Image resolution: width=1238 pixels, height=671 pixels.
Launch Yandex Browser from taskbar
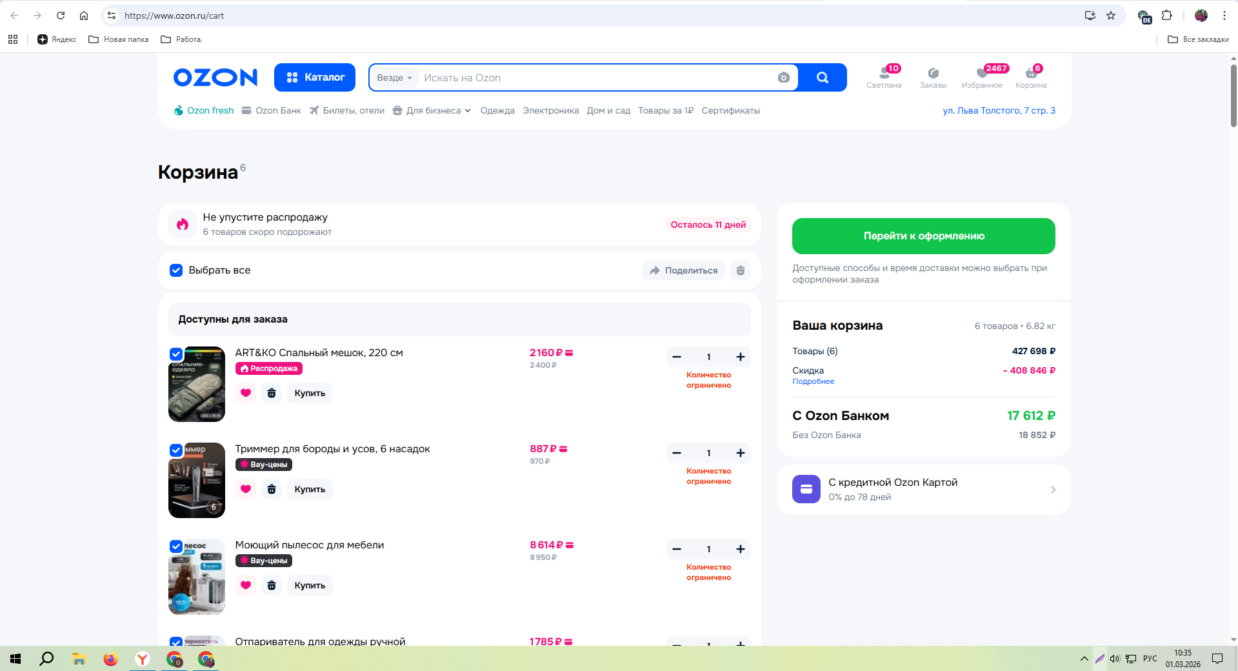143,659
